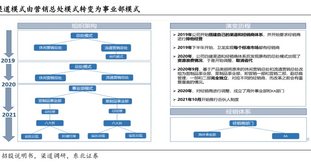311x162 pixels.
Task: Click the 组织架构 section header
Action: point(84,26)
